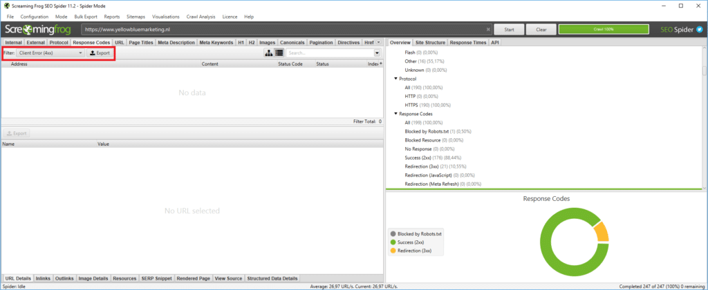Switch to the Page Titles tab
708x290 pixels.
click(x=141, y=42)
